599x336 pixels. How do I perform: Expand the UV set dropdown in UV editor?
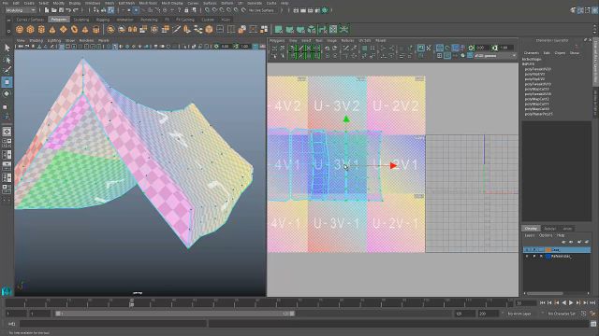[x=495, y=56]
